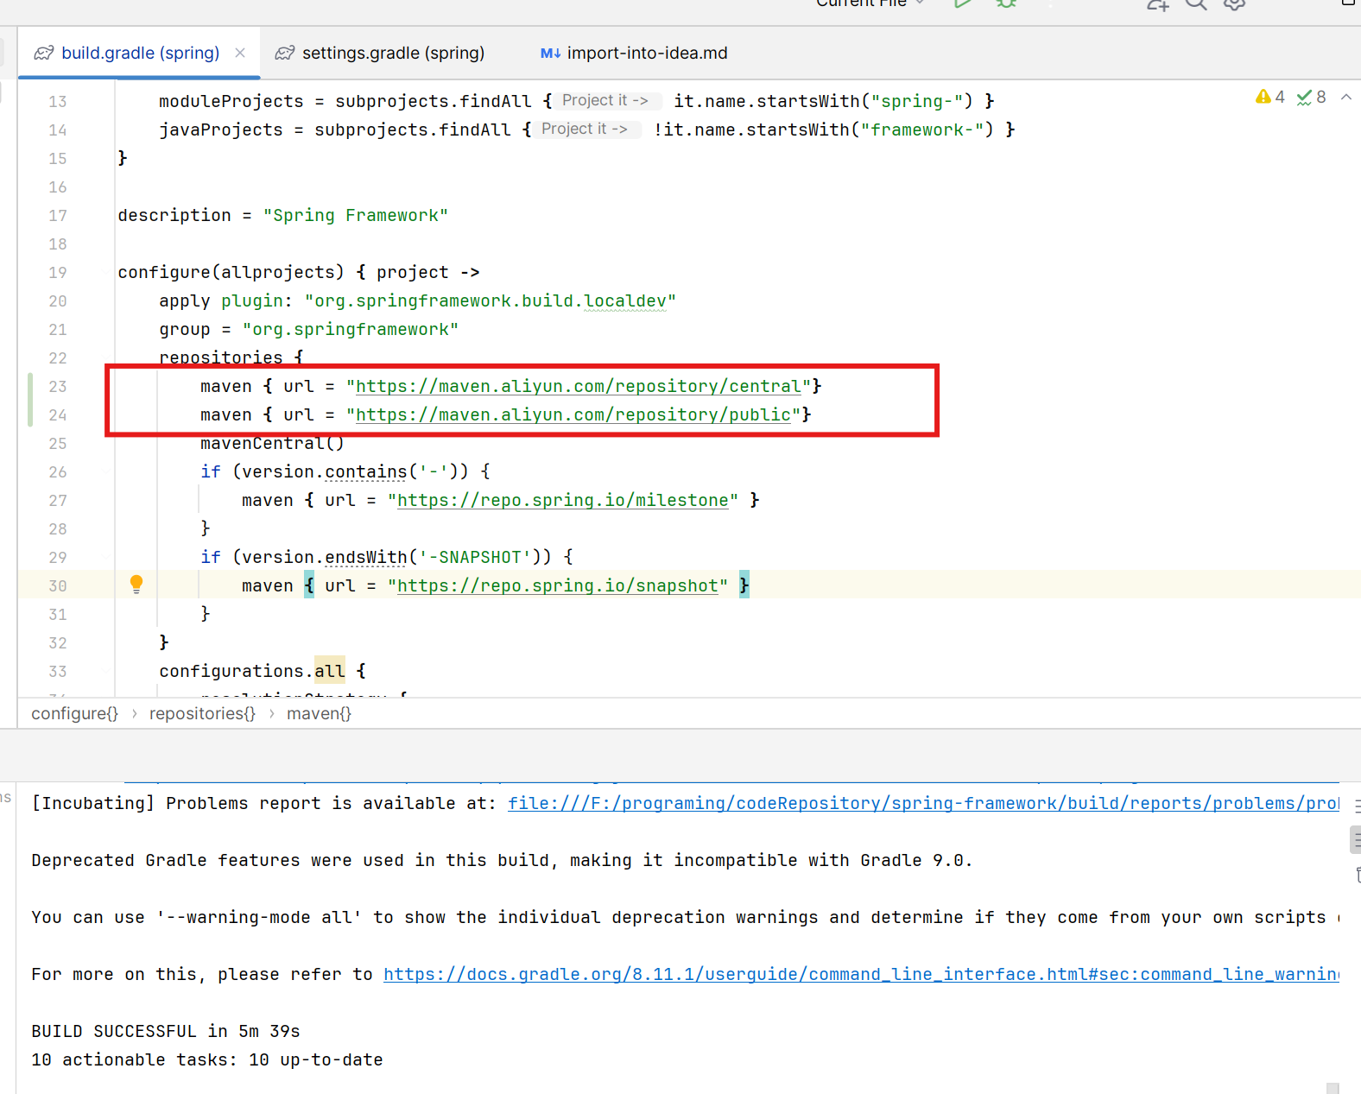Close the build.gradle (spring) tab
The height and width of the screenshot is (1094, 1361).
(240, 53)
